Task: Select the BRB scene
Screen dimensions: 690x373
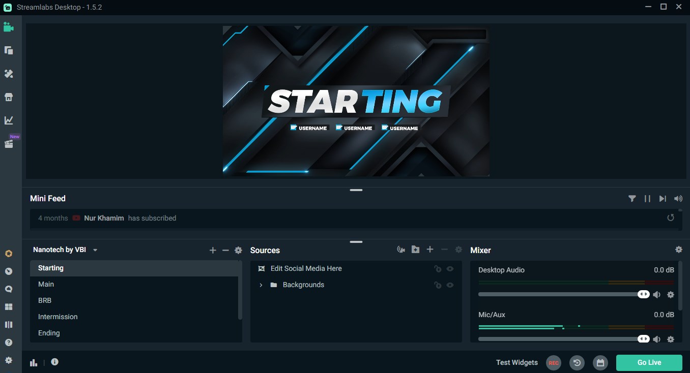Action: (x=134, y=300)
